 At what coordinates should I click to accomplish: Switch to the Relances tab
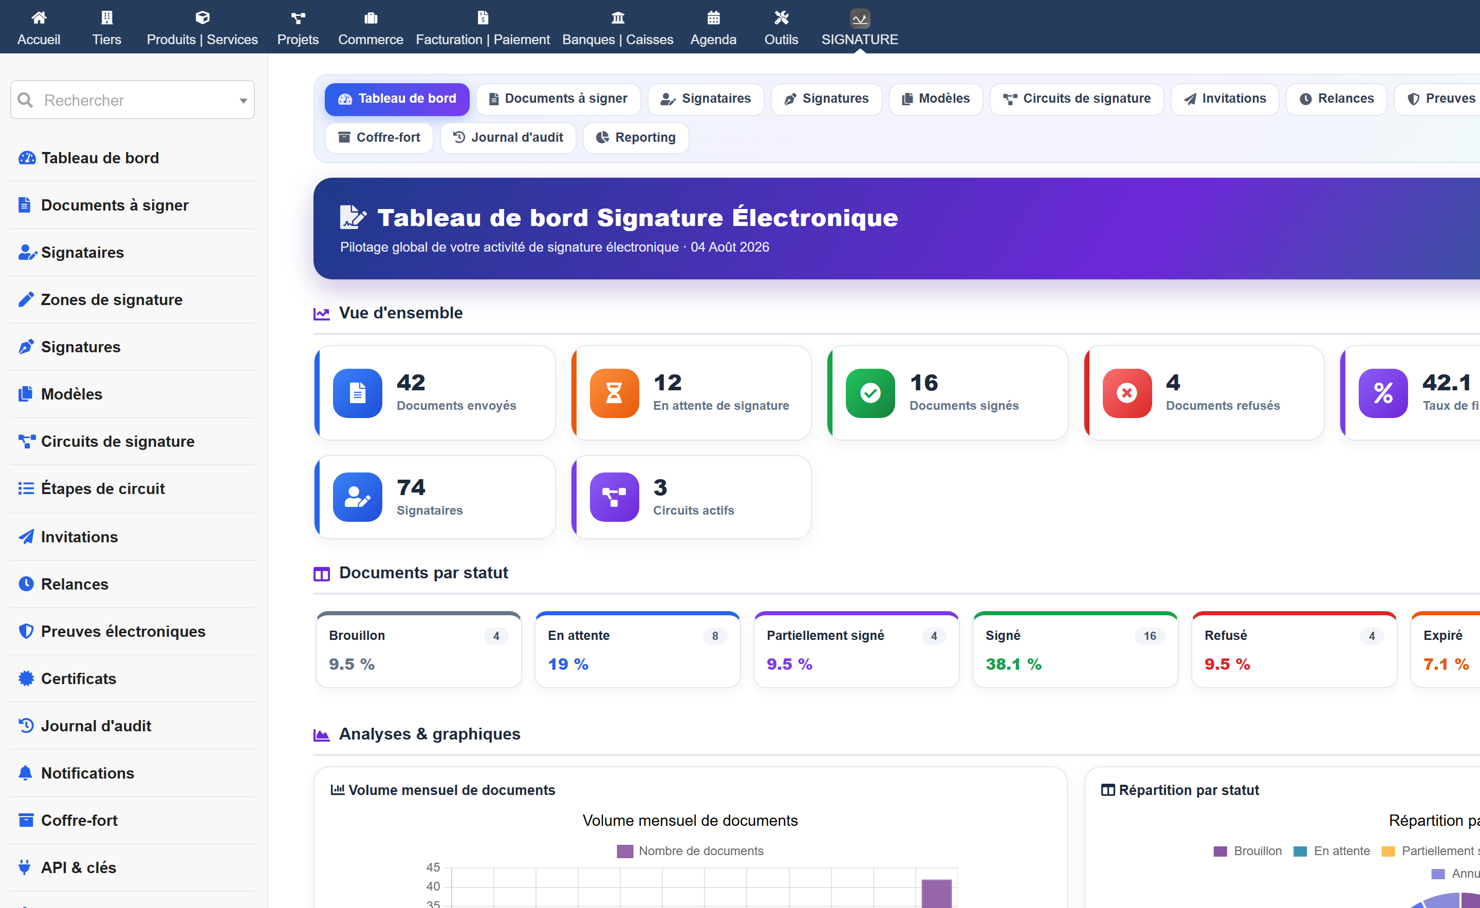tap(1337, 99)
